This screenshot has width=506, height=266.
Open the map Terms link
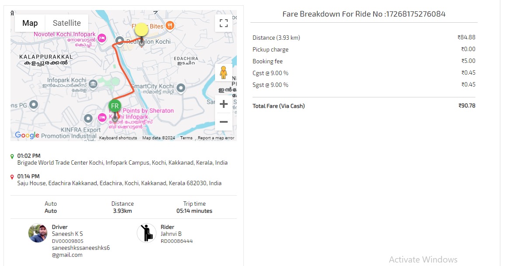187,138
